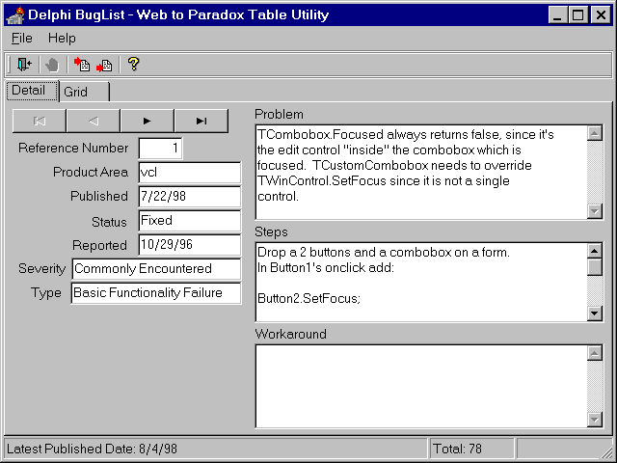Click the Status field showing Fixed
Viewport: 617px width, 463px height.
pos(189,221)
